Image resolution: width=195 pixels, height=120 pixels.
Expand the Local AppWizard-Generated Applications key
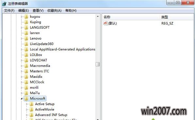point(22,50)
